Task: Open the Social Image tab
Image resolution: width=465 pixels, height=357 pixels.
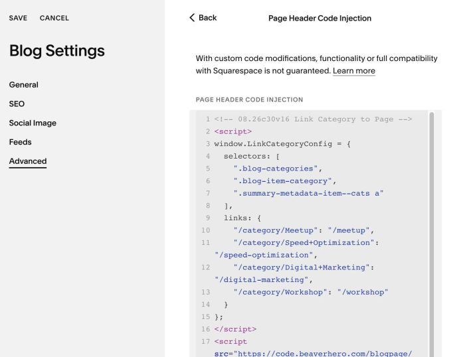Action: (x=33, y=123)
